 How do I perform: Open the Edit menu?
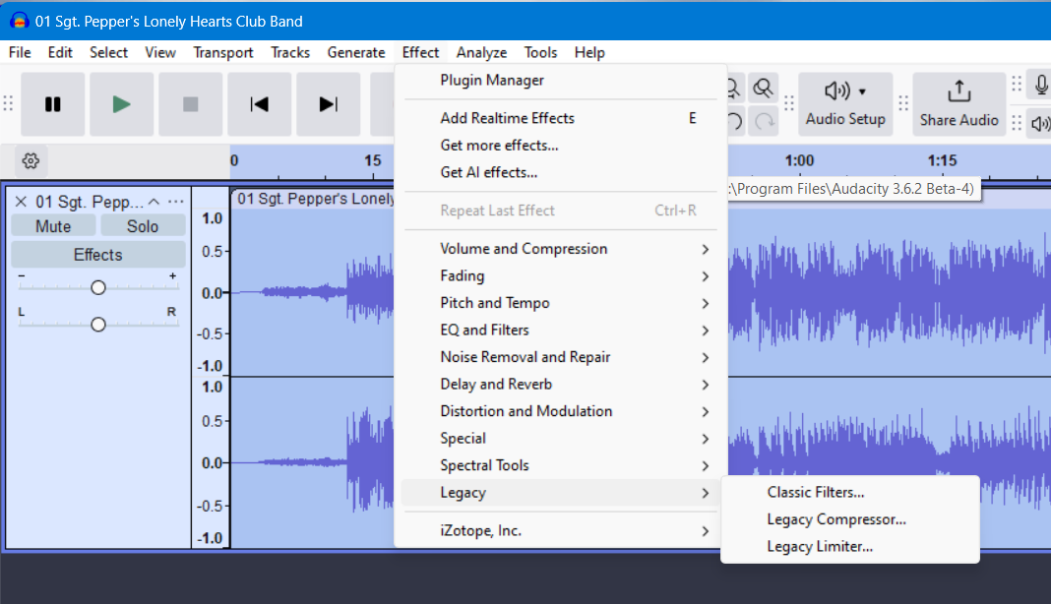[60, 52]
